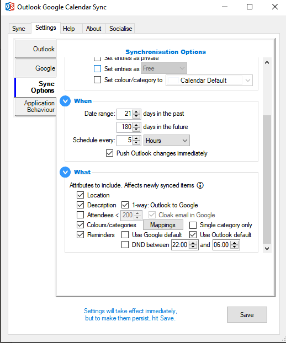The image size is (286, 343).
Task: Toggle Use Outlook default checkbox
Action: [x=193, y=235]
